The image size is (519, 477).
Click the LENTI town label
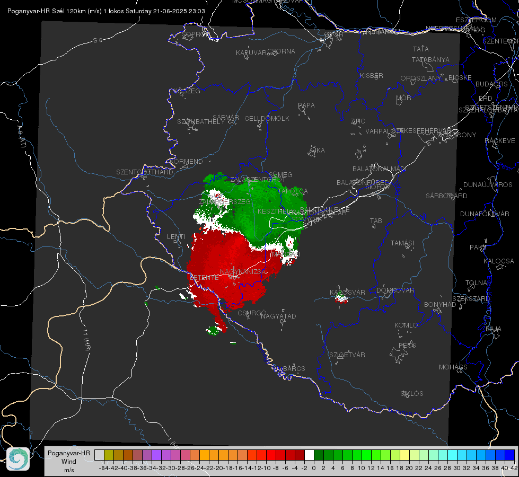coord(176,237)
